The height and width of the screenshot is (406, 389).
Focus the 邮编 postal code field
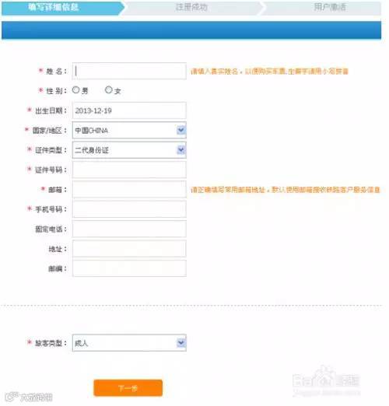coord(129,268)
